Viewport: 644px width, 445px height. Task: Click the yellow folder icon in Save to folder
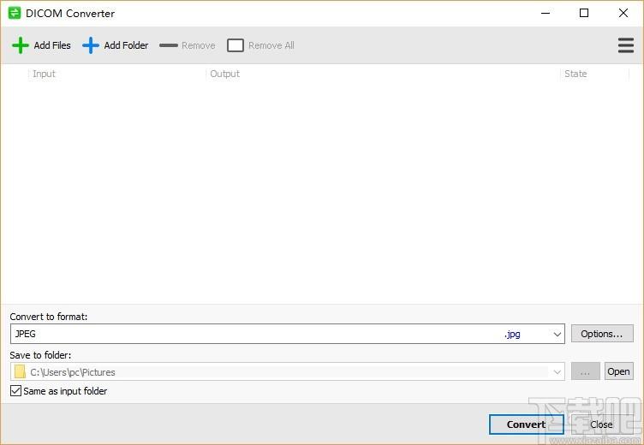(20, 371)
